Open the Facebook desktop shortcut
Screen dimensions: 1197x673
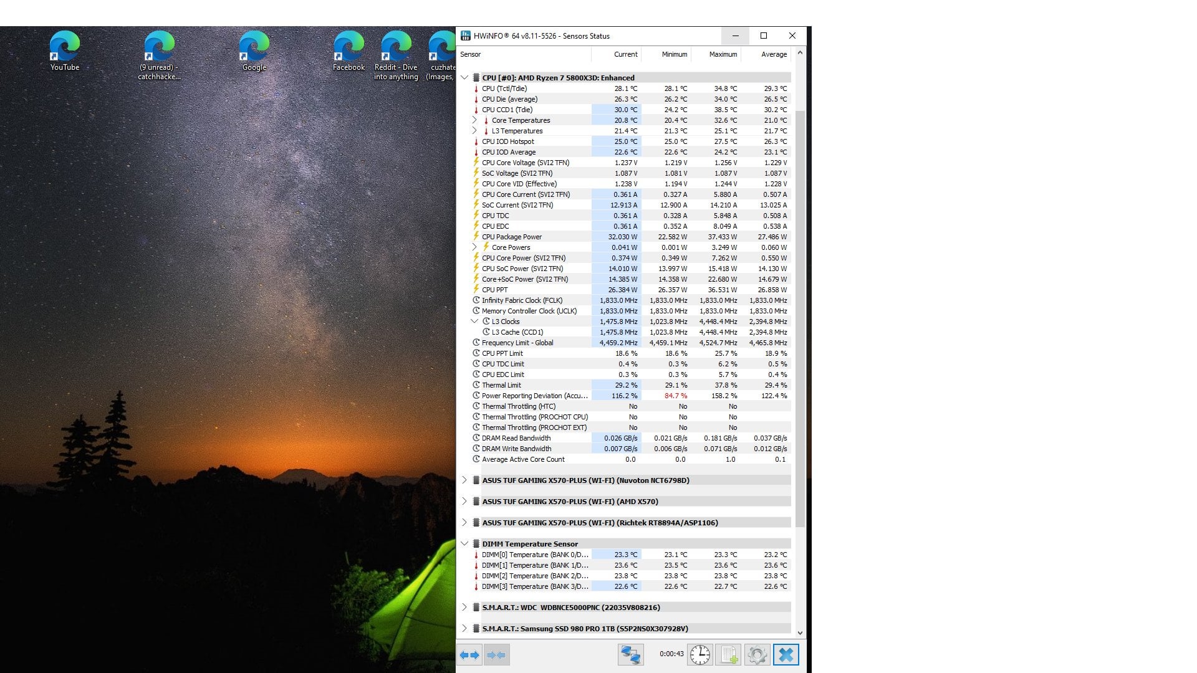pyautogui.click(x=349, y=51)
